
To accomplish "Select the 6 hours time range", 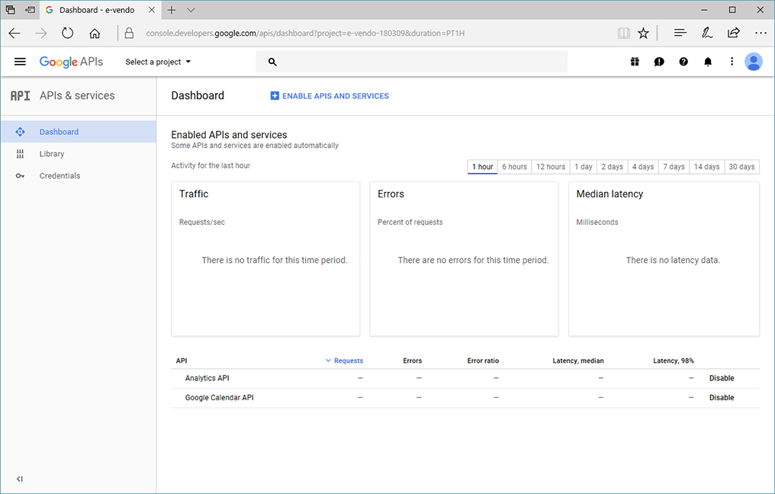I will 515,167.
